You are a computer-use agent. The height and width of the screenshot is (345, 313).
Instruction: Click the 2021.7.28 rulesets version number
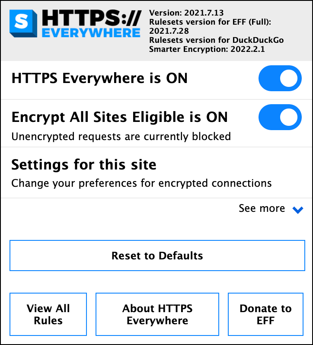(x=169, y=31)
